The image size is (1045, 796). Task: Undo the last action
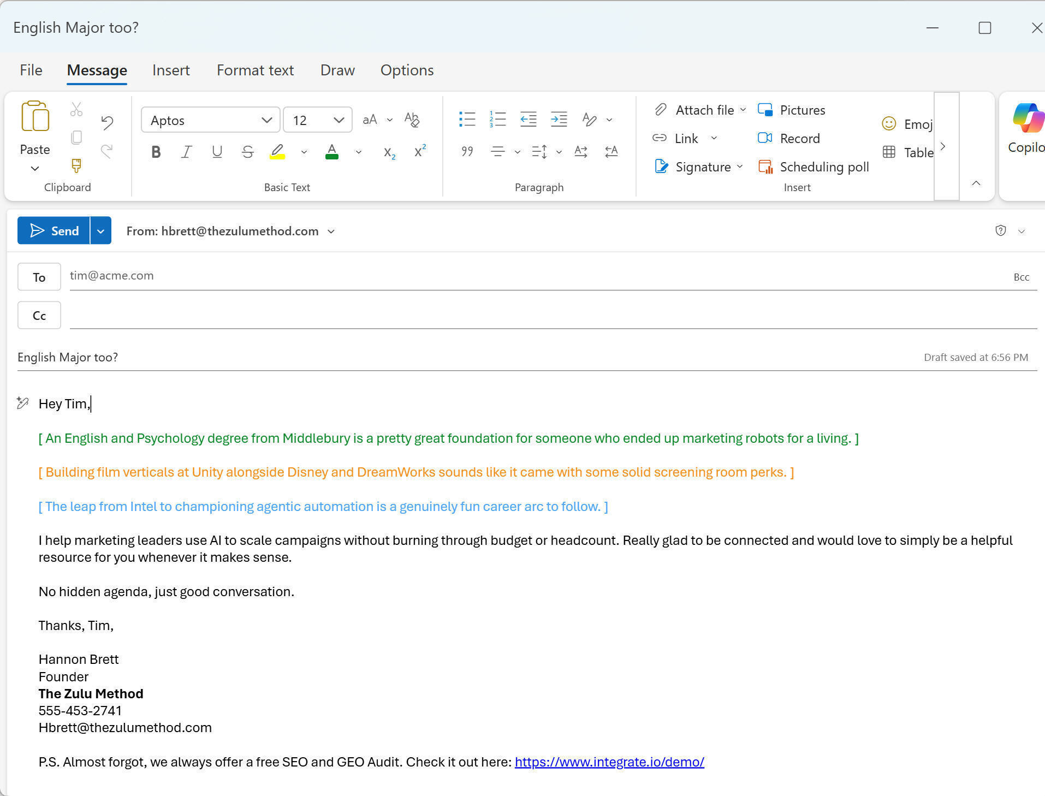(x=107, y=122)
